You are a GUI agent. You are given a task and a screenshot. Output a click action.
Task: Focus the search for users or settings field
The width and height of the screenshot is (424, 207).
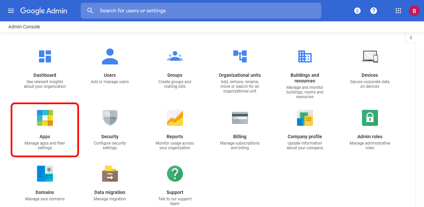point(201,11)
